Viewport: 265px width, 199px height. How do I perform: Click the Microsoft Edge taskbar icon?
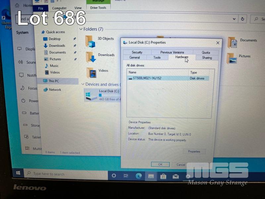(x=138, y=176)
